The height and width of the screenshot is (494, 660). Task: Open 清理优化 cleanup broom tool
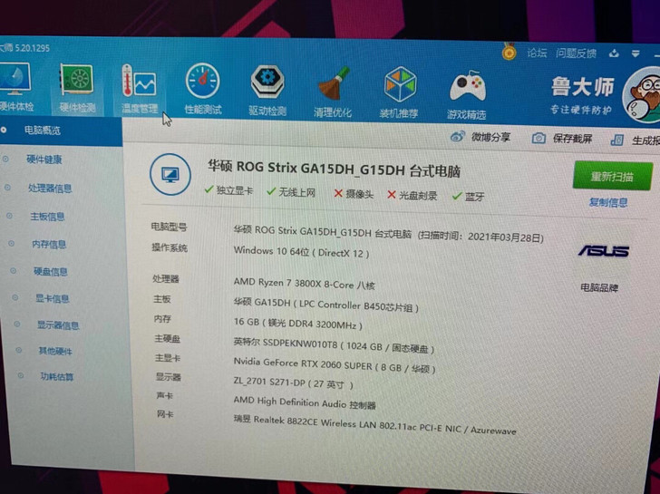(x=333, y=92)
